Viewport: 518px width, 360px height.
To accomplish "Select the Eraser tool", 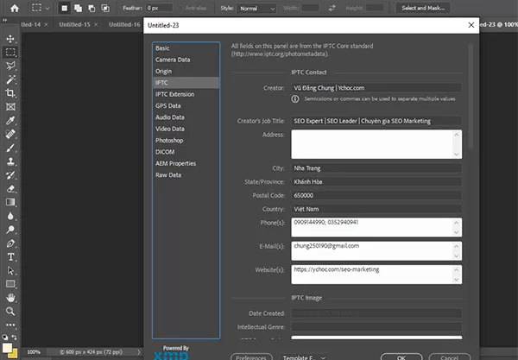I will tap(10, 188).
